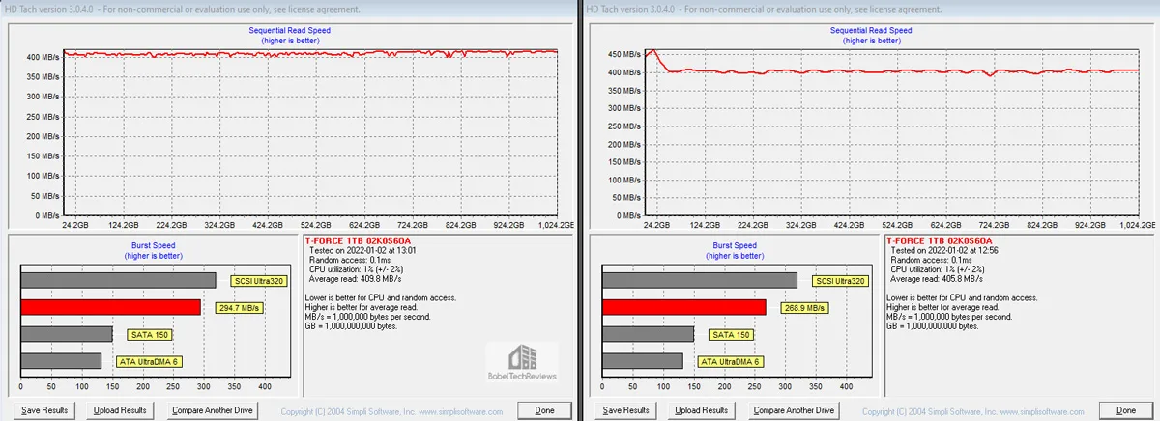Screen dimensions: 1160x421
Task: Click gray SCSI Ultra320 bar in left window
Action: [x=119, y=281]
